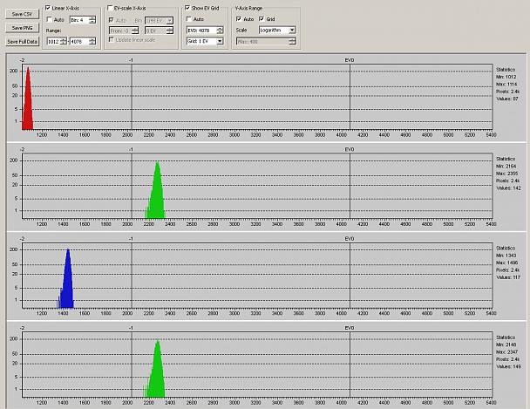
Task: Click the Save CSV button
Action: [22, 14]
